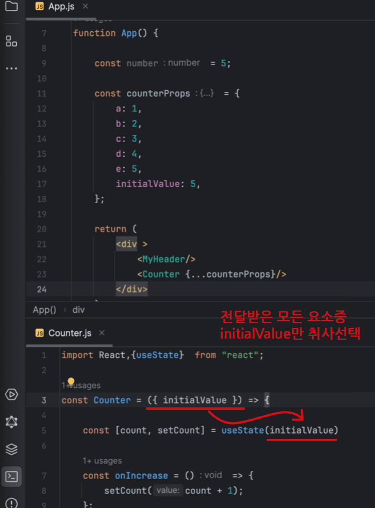Open the Terminal tool window
The image size is (375, 508).
pos(11,477)
